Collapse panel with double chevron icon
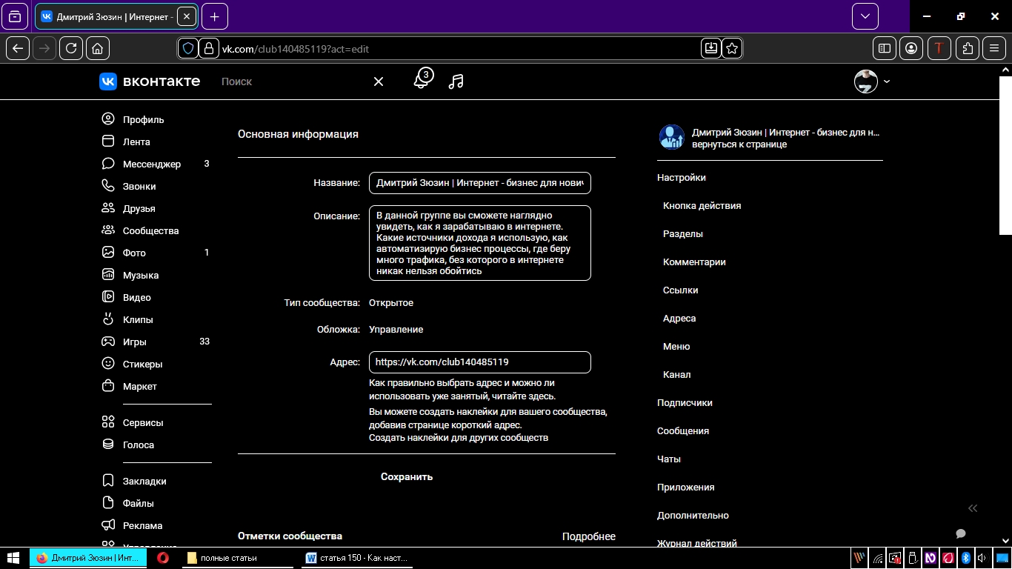 (973, 508)
